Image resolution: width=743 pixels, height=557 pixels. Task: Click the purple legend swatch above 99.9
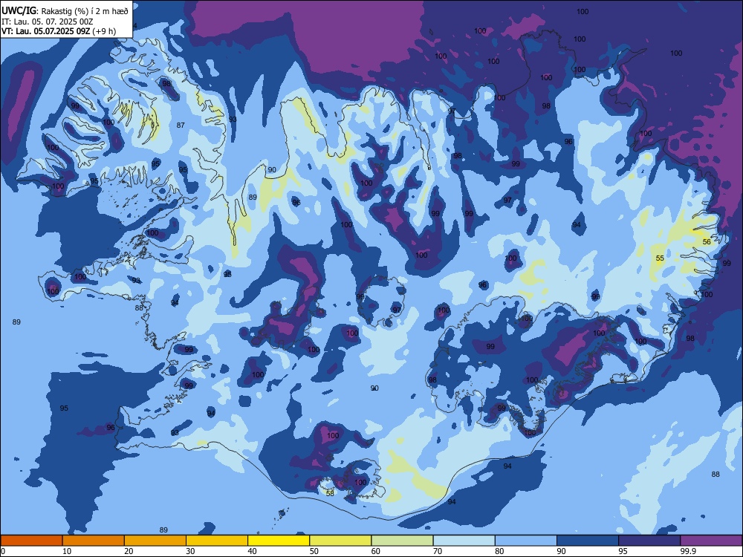711,541
